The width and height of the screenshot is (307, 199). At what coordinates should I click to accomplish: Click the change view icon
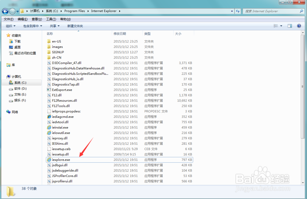[x=276, y=26]
